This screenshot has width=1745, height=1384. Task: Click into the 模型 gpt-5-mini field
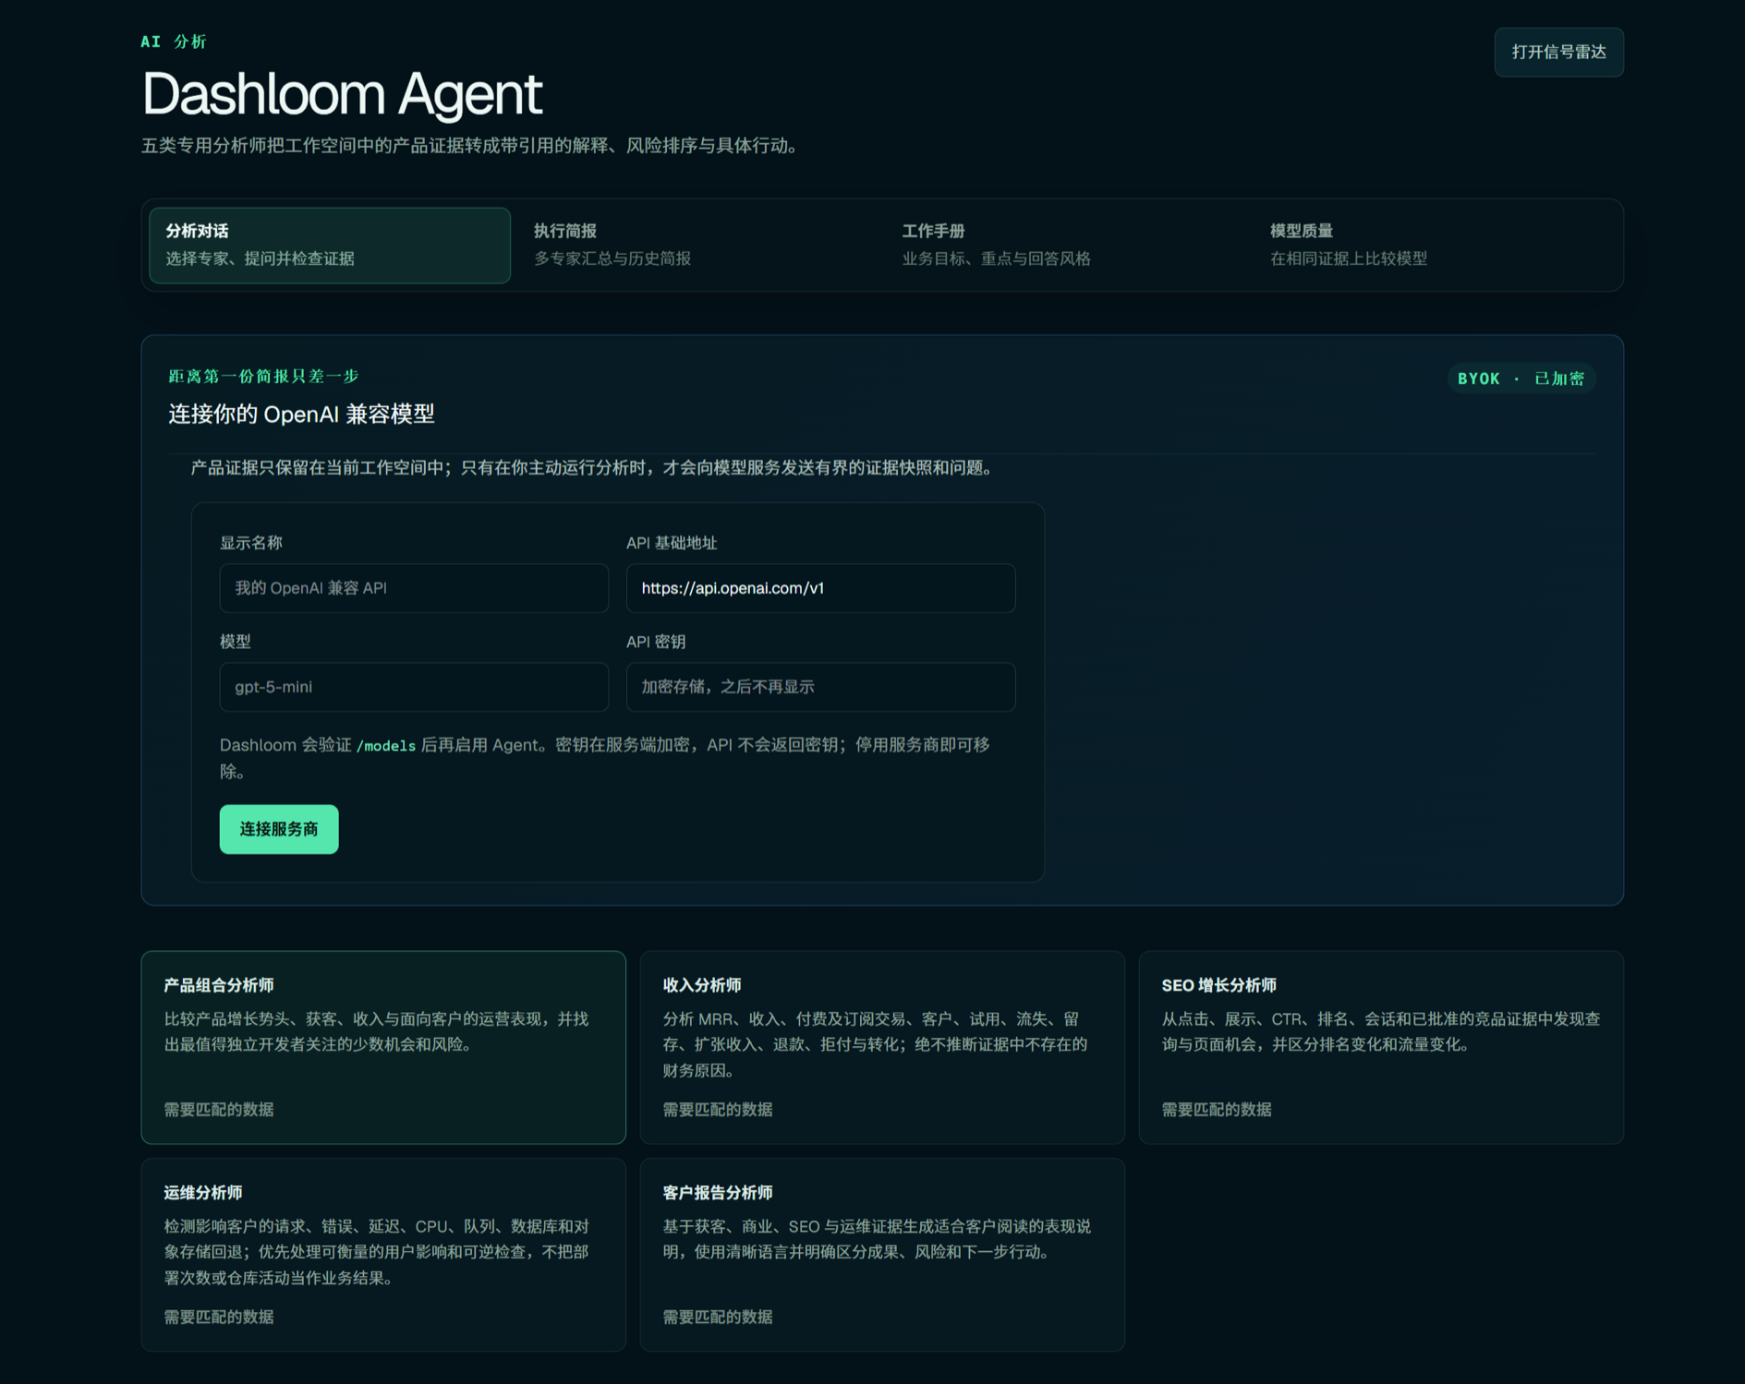[x=414, y=687]
